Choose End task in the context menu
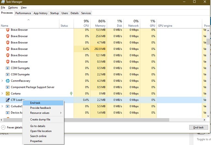This screenshot has height=145, width=211. pyautogui.click(x=43, y=103)
